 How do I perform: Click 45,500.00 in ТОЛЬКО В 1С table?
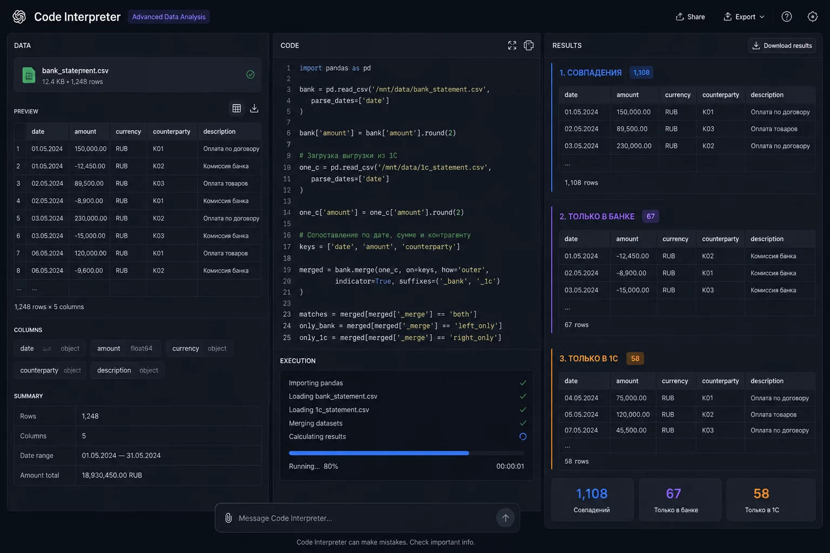click(631, 430)
